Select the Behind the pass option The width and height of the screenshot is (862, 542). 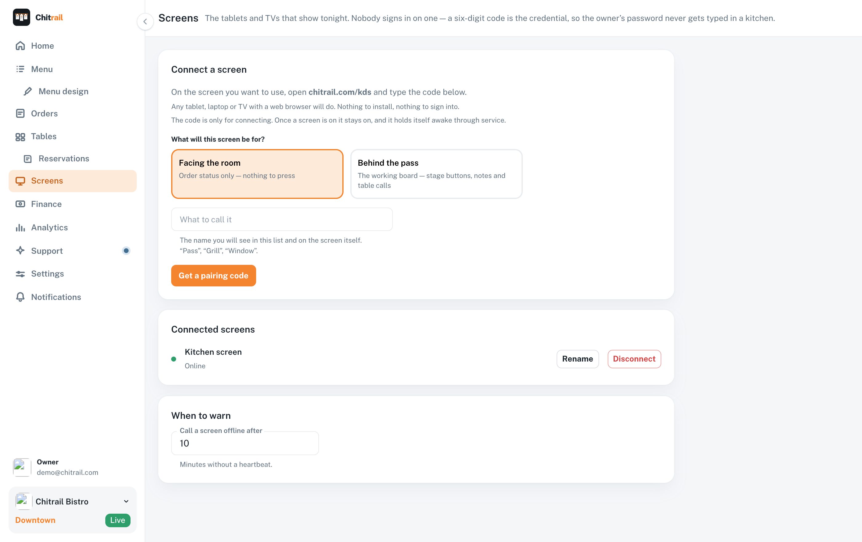click(436, 174)
